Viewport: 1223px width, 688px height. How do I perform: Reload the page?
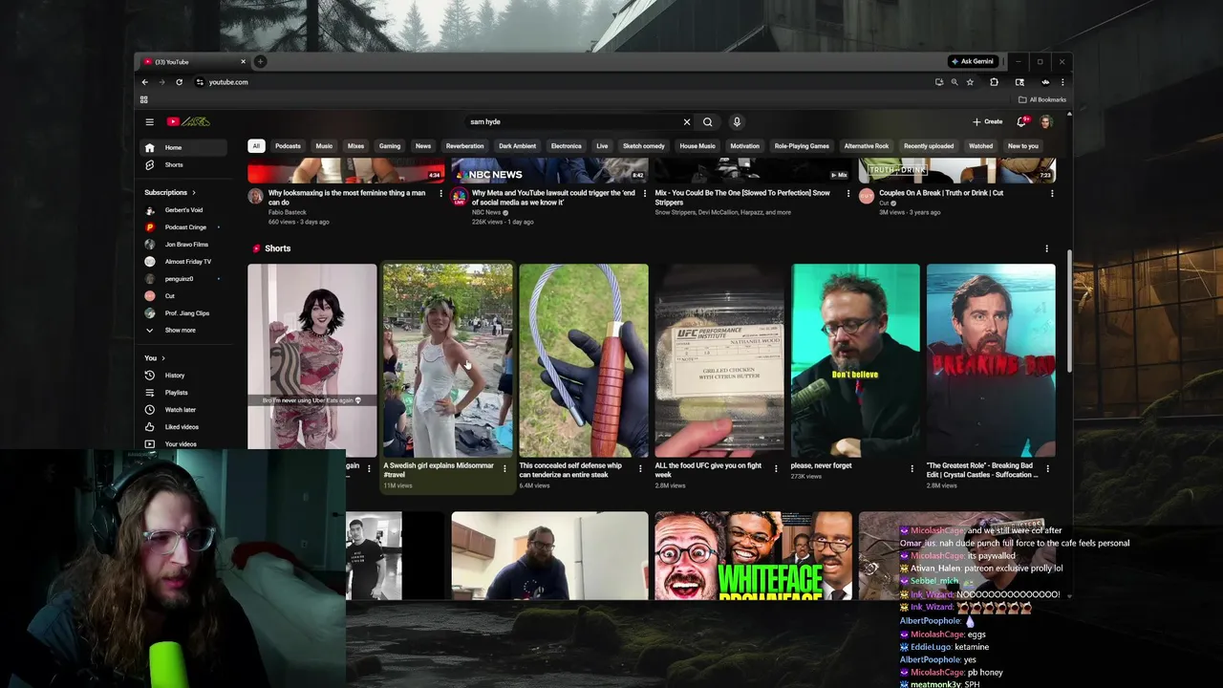pos(179,82)
